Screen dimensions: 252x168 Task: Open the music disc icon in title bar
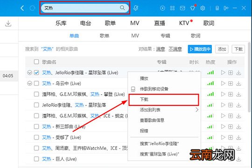point(162,8)
